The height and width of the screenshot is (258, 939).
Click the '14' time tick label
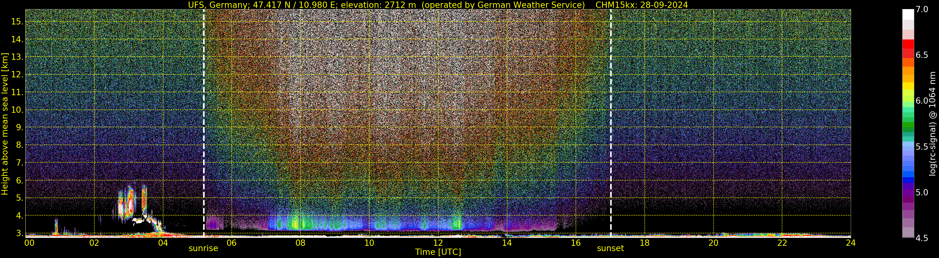[x=507, y=243]
